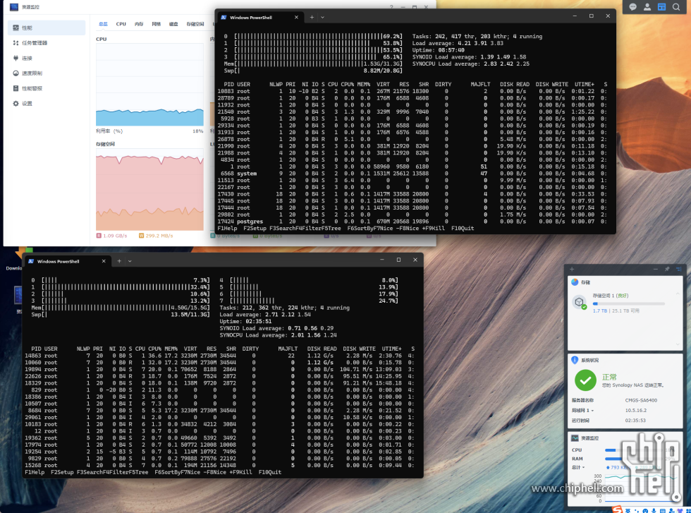Click the 存储 widget pie icon

(x=575, y=282)
